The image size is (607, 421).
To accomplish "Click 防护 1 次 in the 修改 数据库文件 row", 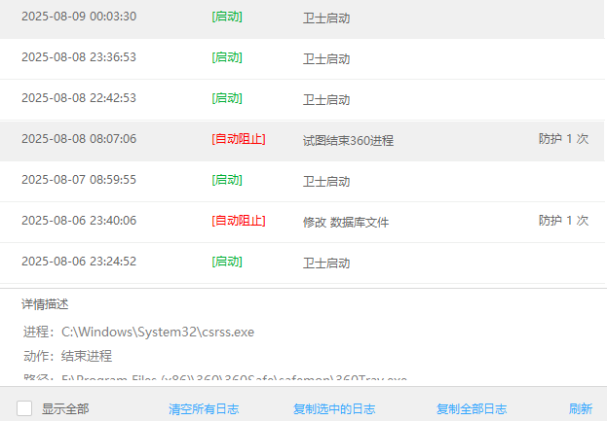I will coord(563,221).
